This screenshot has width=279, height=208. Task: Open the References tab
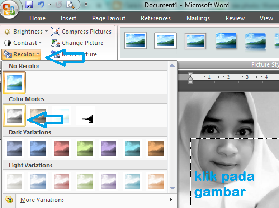click(x=156, y=18)
